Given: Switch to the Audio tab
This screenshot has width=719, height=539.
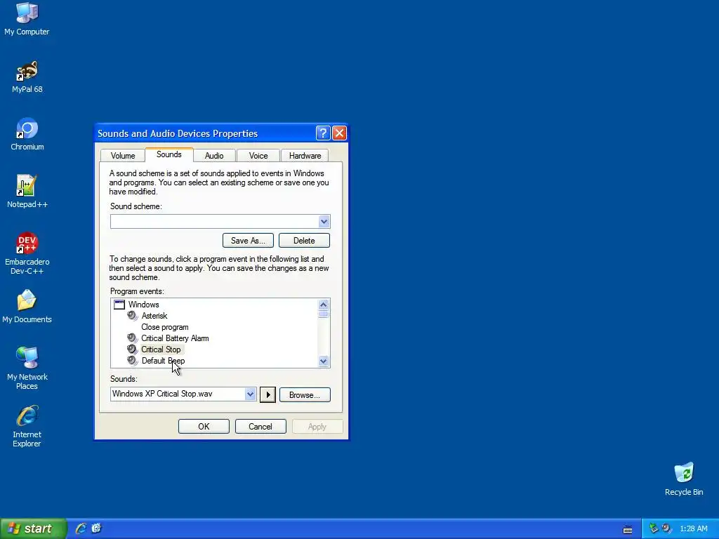Looking at the screenshot, I should click(214, 156).
